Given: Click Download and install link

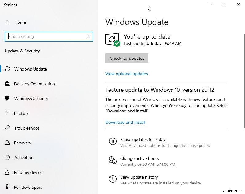Looking at the screenshot, I should click(x=125, y=122).
